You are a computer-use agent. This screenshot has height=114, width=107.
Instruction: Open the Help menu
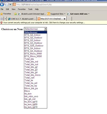37,9
